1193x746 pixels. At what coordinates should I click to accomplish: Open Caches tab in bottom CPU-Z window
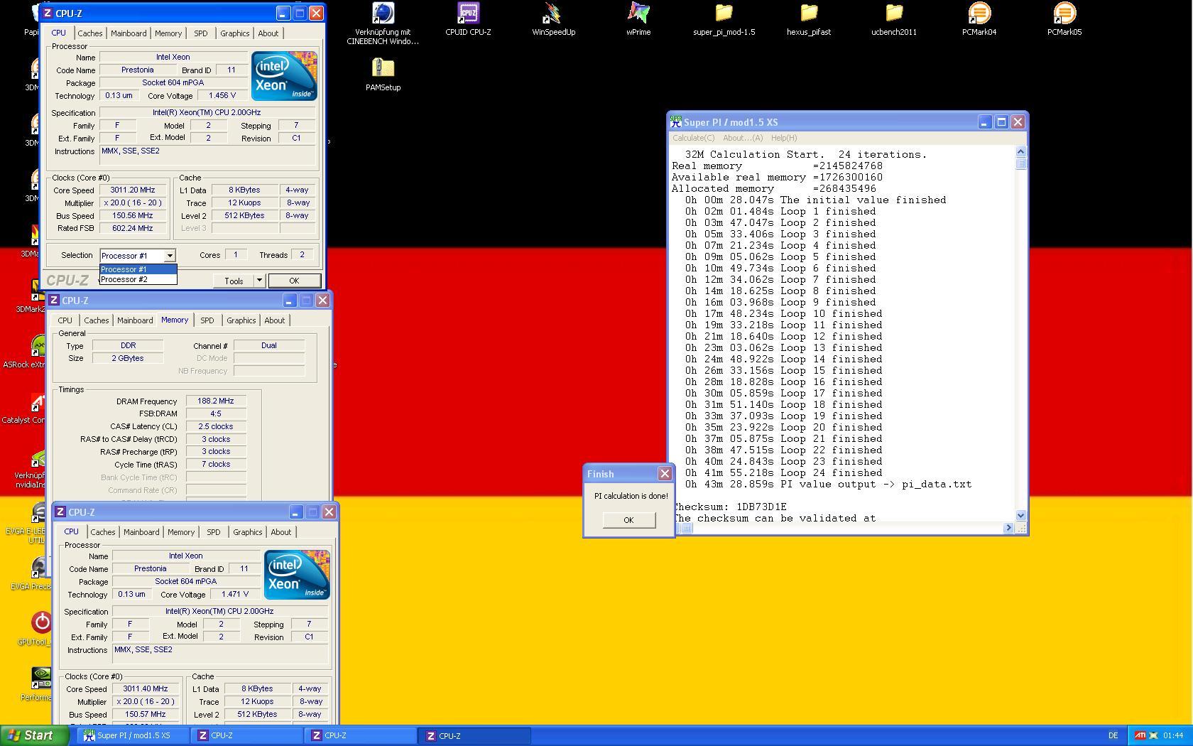[x=103, y=532]
